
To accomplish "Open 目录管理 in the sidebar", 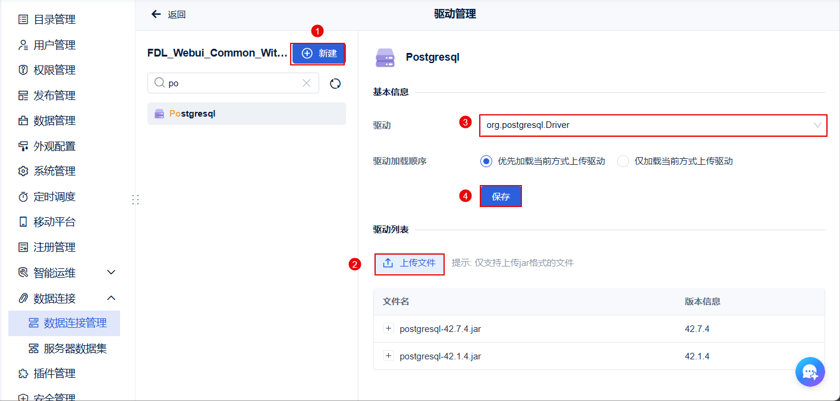I will point(54,20).
